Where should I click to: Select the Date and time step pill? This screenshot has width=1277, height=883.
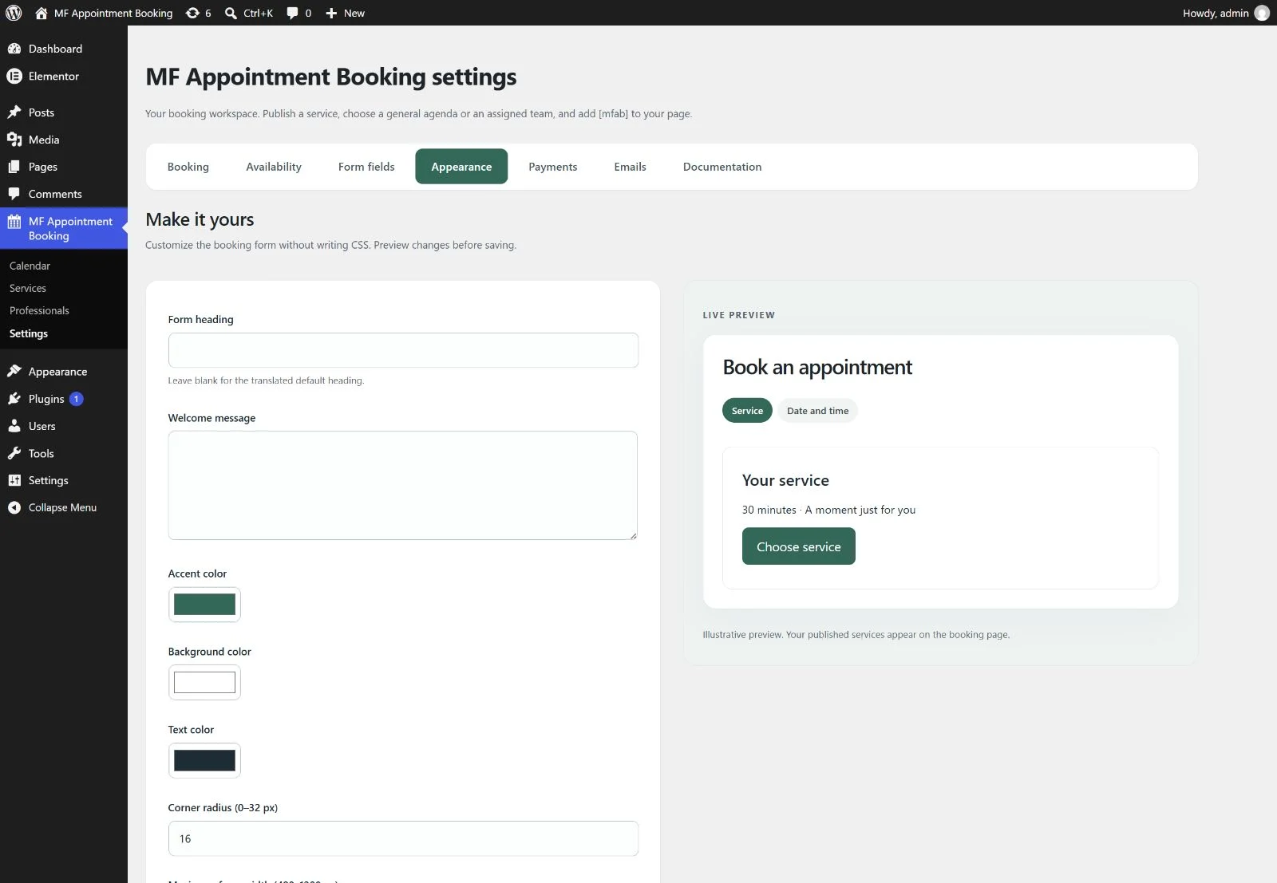pyautogui.click(x=818, y=411)
